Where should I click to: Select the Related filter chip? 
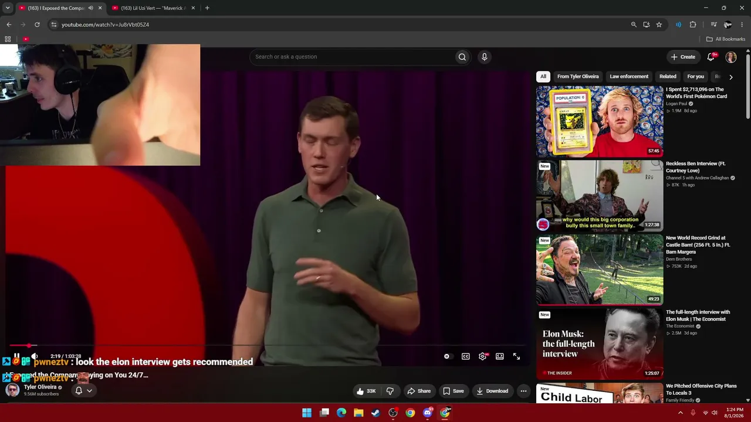coord(668,77)
